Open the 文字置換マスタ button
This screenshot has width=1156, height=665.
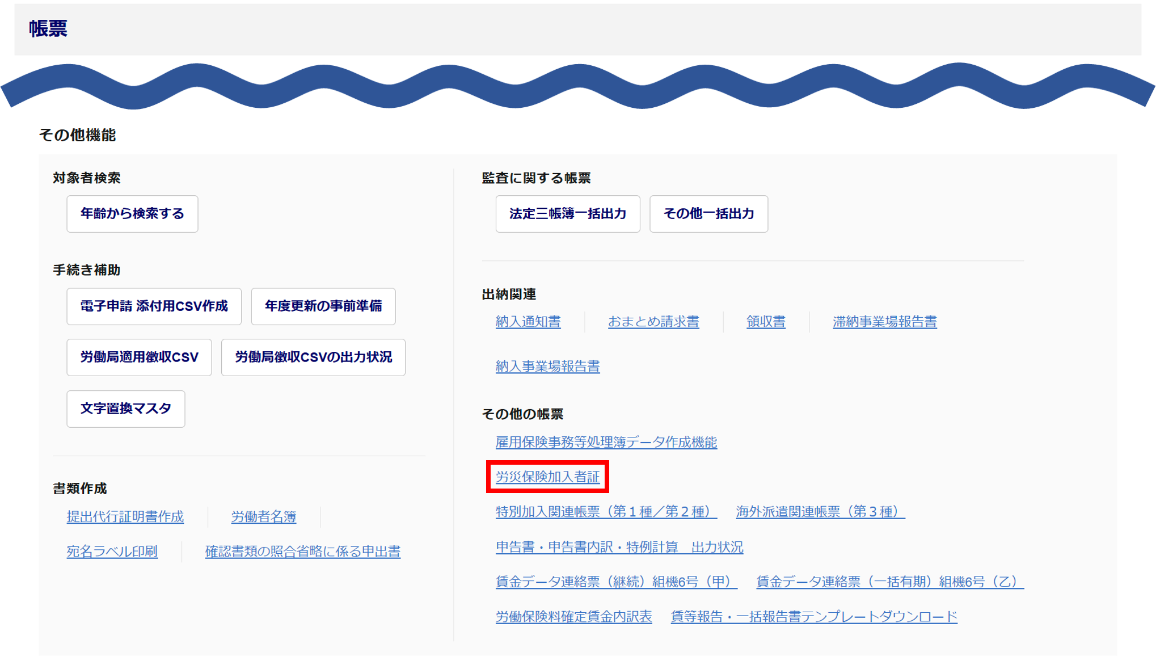point(126,409)
